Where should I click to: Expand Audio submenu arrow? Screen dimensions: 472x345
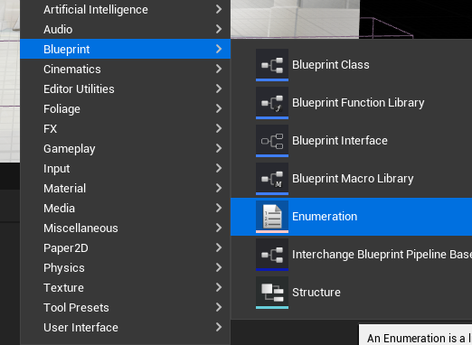coord(219,29)
